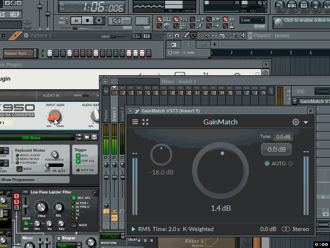Select the playlist mute tool
The width and height of the screenshot is (330, 248).
click(x=207, y=36)
